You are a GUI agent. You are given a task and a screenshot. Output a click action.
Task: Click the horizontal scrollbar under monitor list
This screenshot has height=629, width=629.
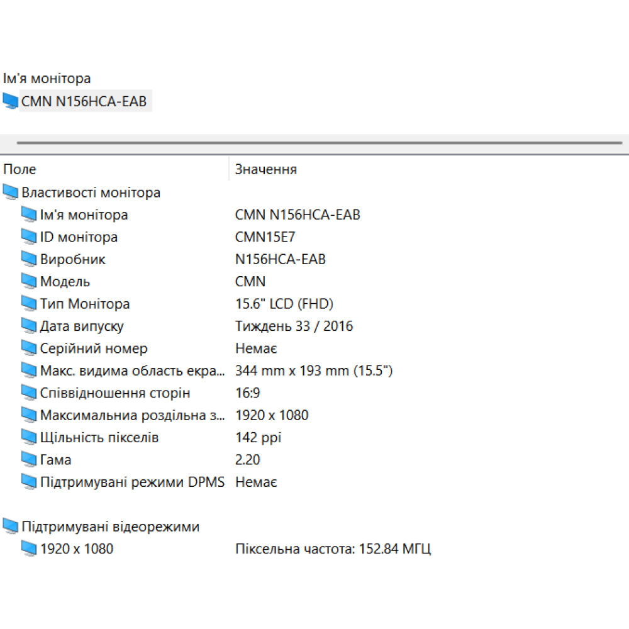point(318,143)
